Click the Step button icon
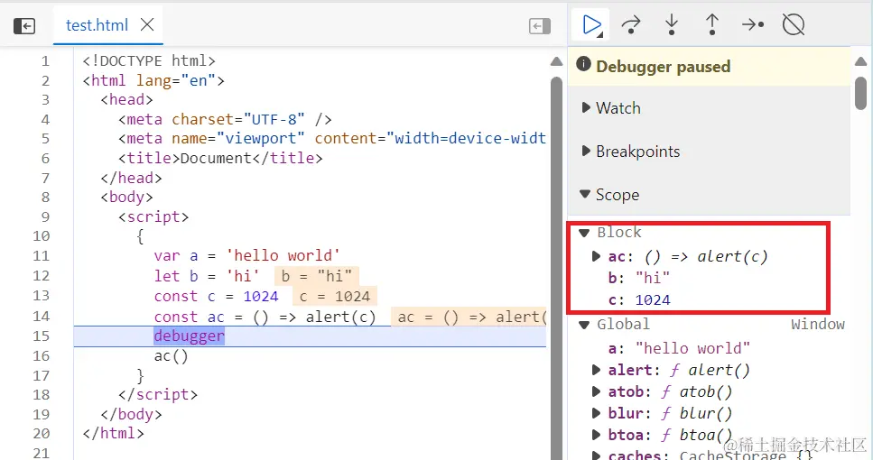The image size is (873, 460). [753, 25]
